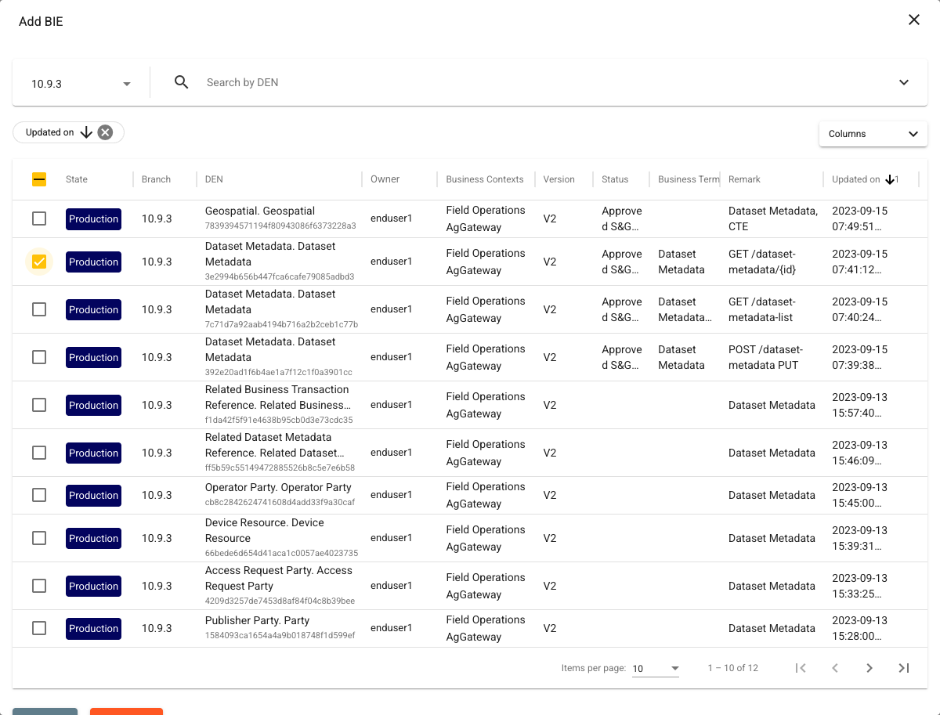
Task: Go to the first page
Action: click(801, 668)
